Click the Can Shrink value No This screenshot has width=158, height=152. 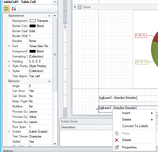(x=40, y=96)
